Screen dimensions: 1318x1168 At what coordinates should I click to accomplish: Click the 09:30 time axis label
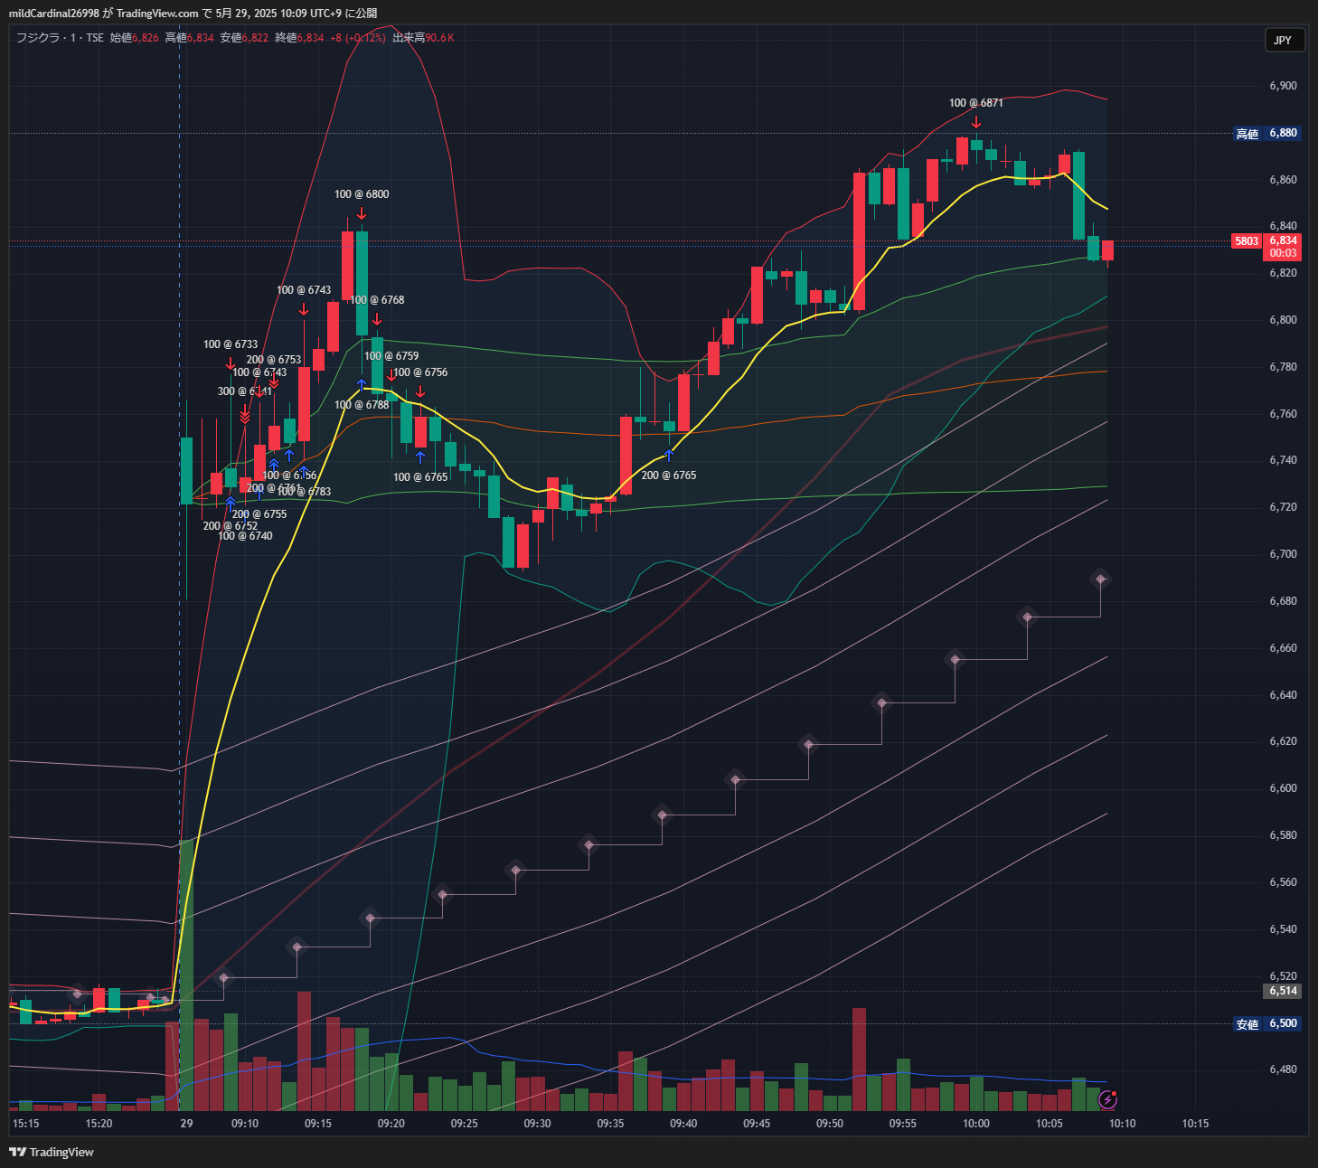click(x=537, y=1124)
